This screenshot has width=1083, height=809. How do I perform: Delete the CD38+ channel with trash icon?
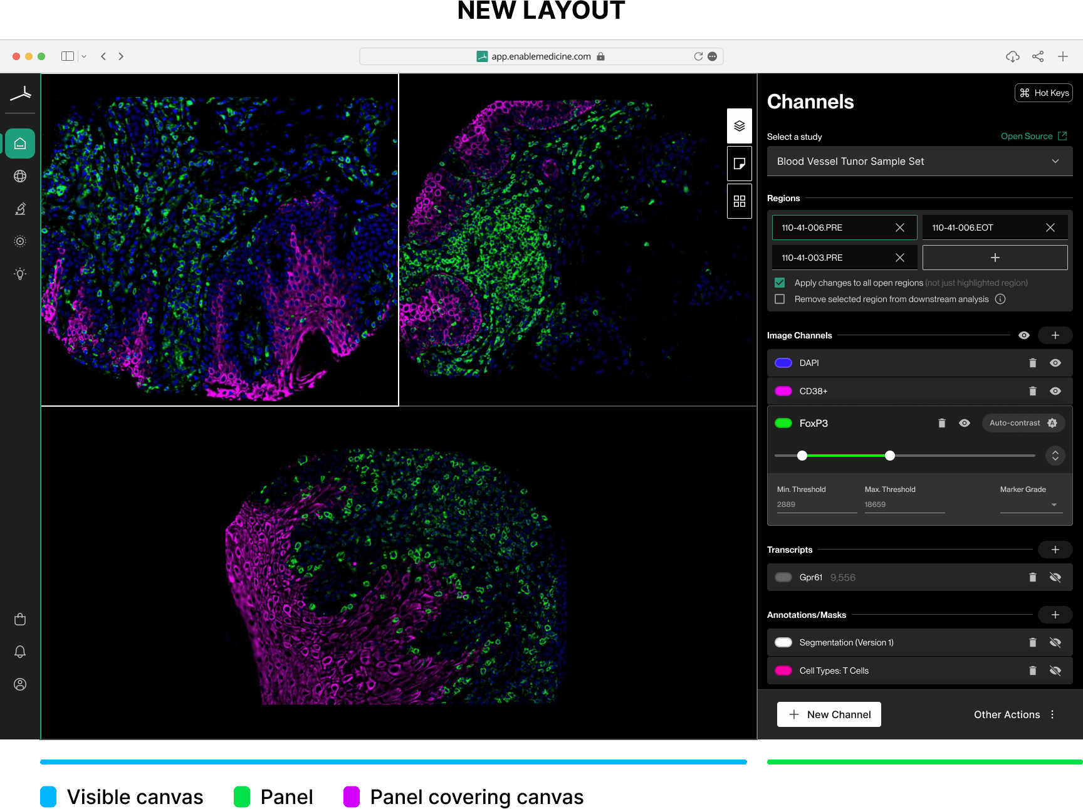point(1033,391)
